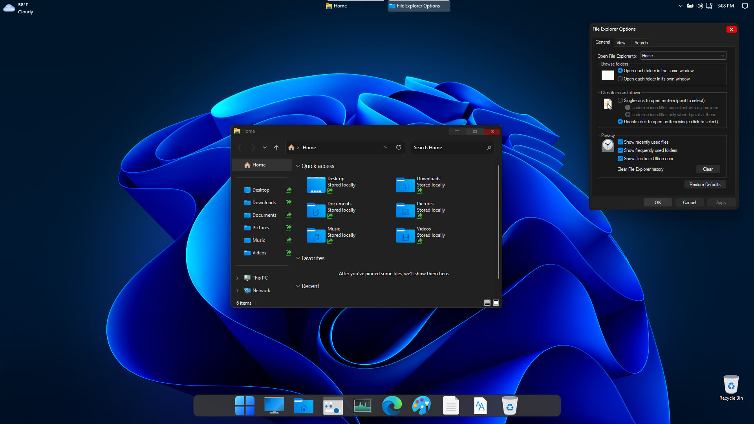Select Single-click to open an item
The width and height of the screenshot is (754, 424).
click(620, 101)
